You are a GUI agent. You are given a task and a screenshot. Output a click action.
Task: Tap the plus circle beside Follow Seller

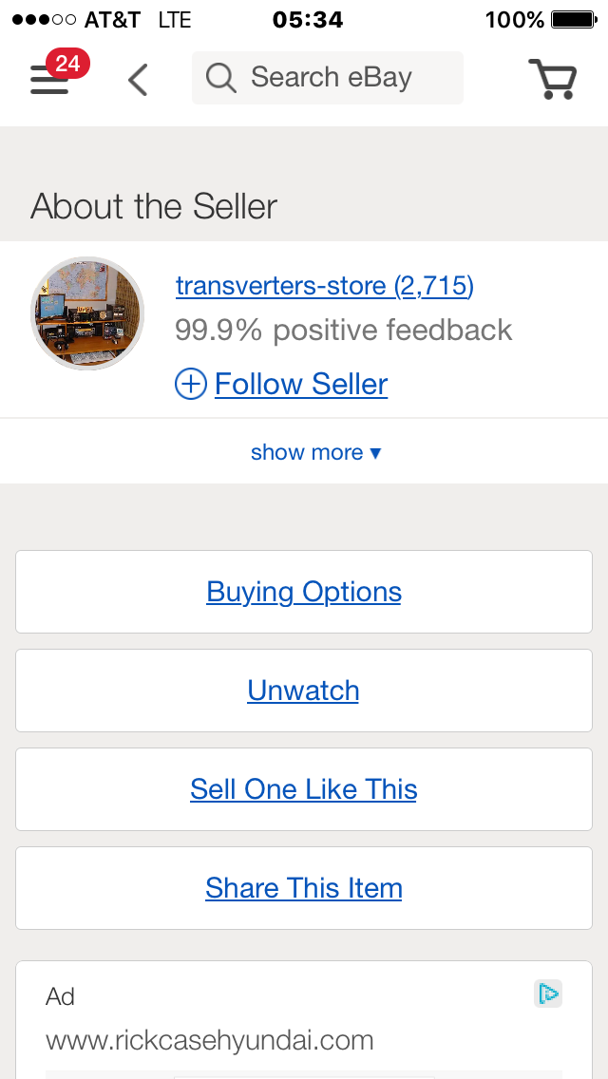pyautogui.click(x=191, y=384)
